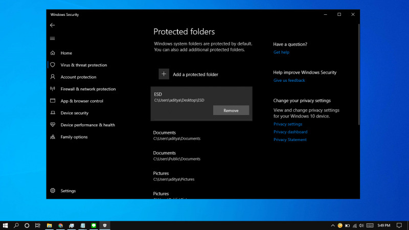Select Documents at C:\Users\aditya\Documents
Viewport: 409px width, 230px height.
pyautogui.click(x=177, y=135)
